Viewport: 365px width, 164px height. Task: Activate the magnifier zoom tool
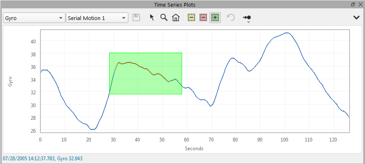click(164, 18)
